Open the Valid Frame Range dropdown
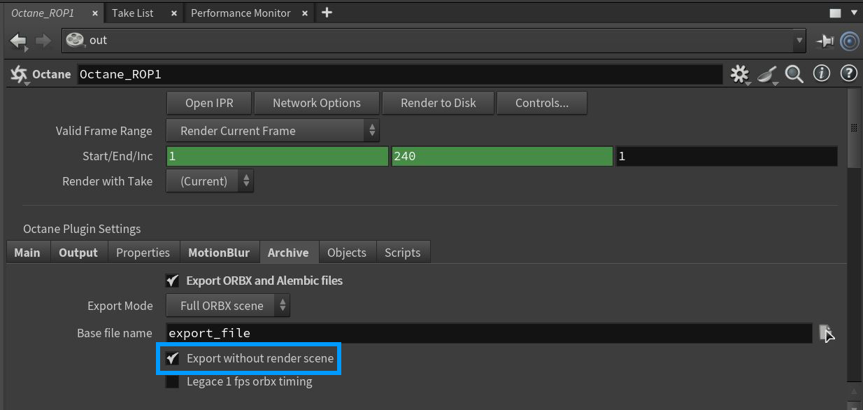The image size is (863, 410). pyautogui.click(x=273, y=131)
